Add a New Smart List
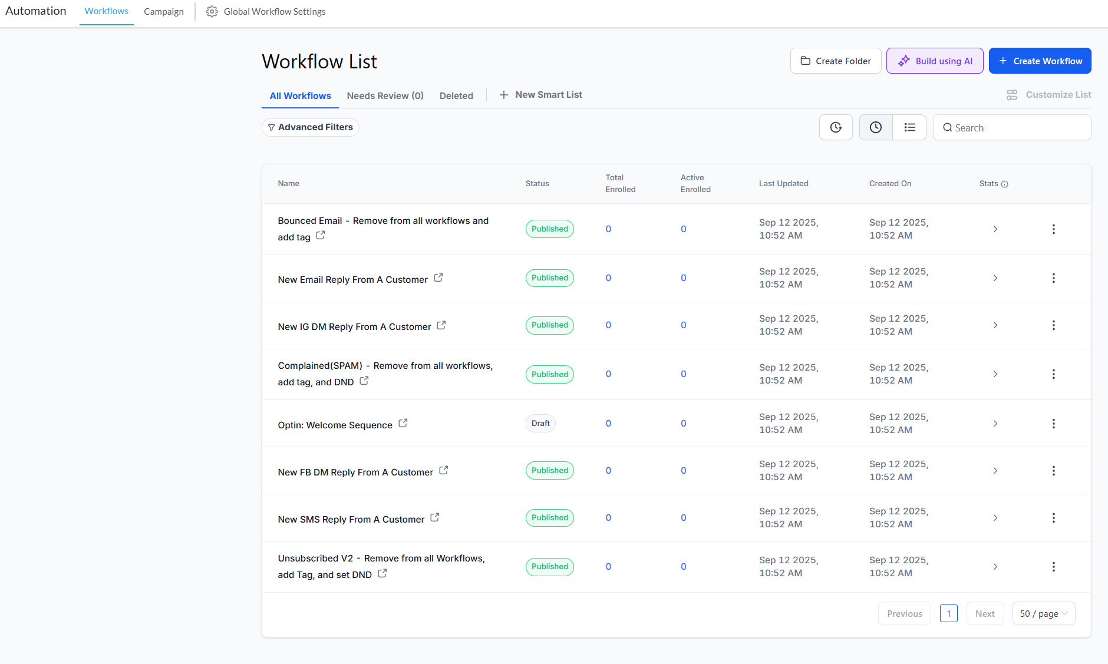The height and width of the screenshot is (664, 1108). [x=540, y=95]
